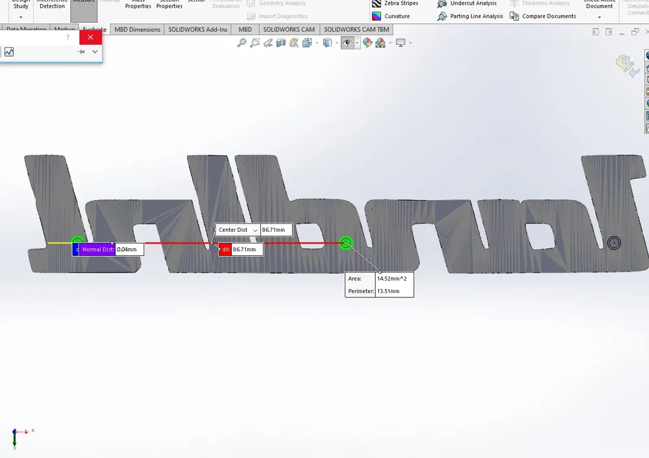Click the Apply Scene icon
This screenshot has height=458, width=649.
380,43
